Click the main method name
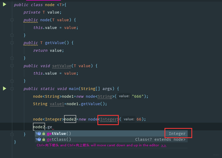 [74, 89]
